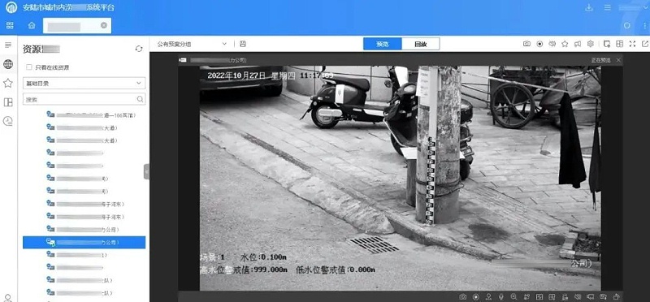The width and height of the screenshot is (650, 302).
Task: Mute audio using bottom video toolbar speaker icon
Action: [x=578, y=296]
